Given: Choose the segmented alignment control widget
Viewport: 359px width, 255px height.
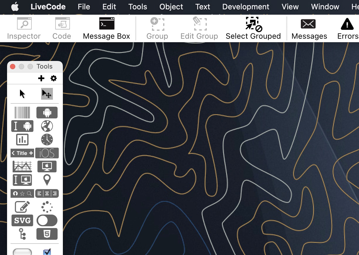Looking at the screenshot, I should 47,193.
